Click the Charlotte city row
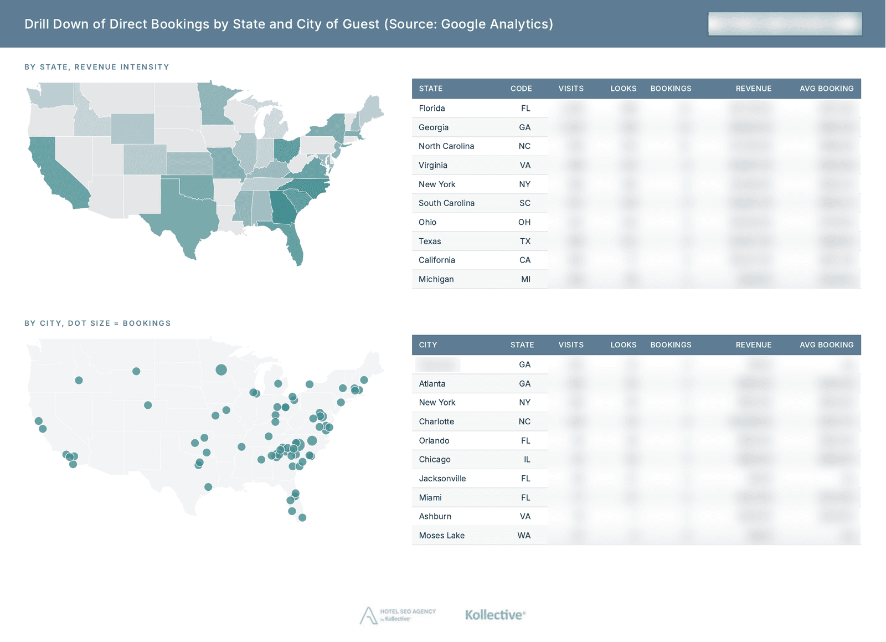 [x=636, y=422]
